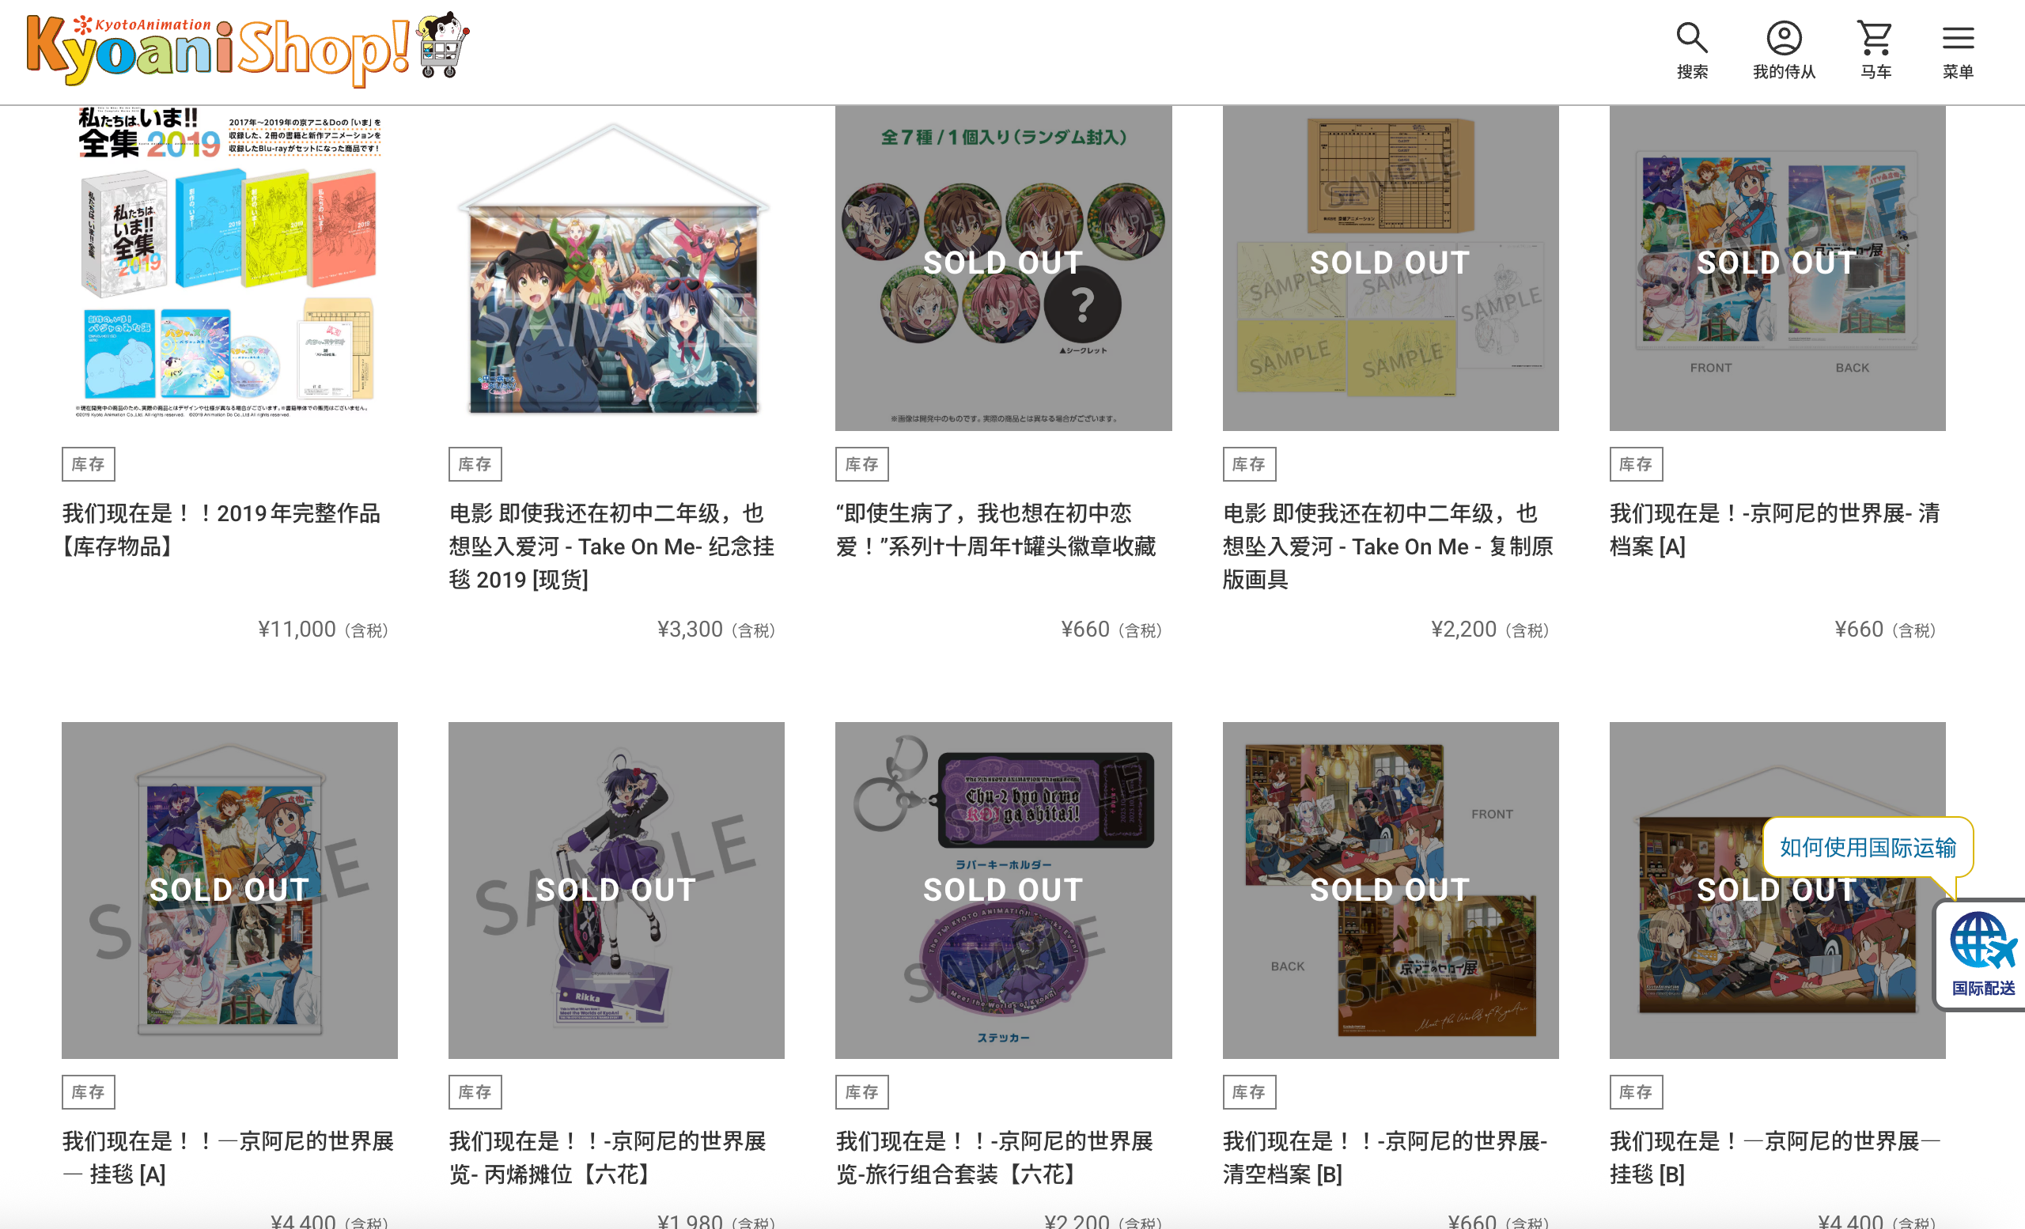Image resolution: width=2025 pixels, height=1229 pixels.
Task: Open the Take On Me tapestry thumbnail
Action: 616,268
